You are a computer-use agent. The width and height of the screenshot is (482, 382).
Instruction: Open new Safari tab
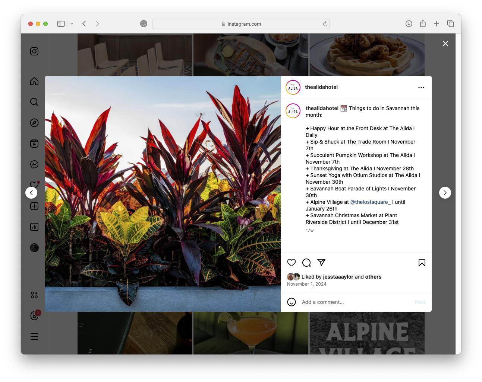click(x=437, y=24)
